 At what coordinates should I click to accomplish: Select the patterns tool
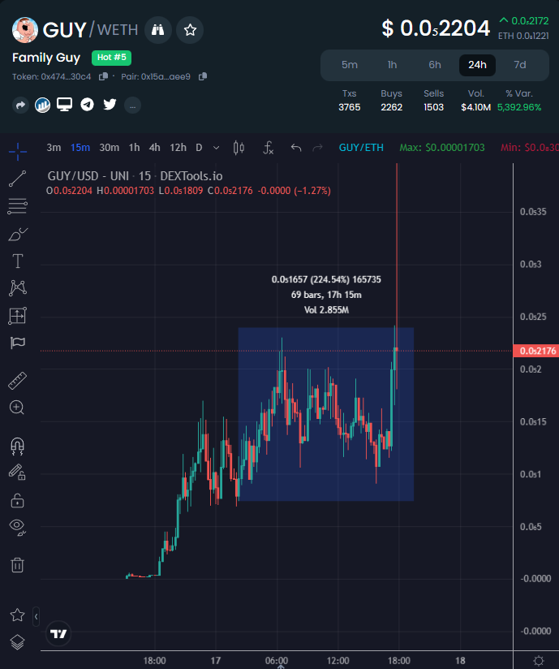tap(18, 288)
